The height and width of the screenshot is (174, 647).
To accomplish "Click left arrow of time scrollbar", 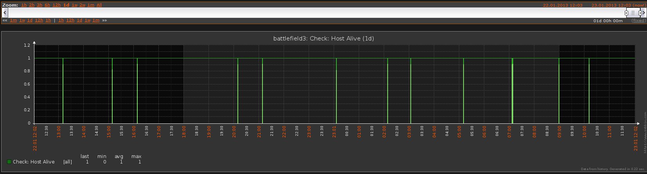I will (x=5, y=13).
